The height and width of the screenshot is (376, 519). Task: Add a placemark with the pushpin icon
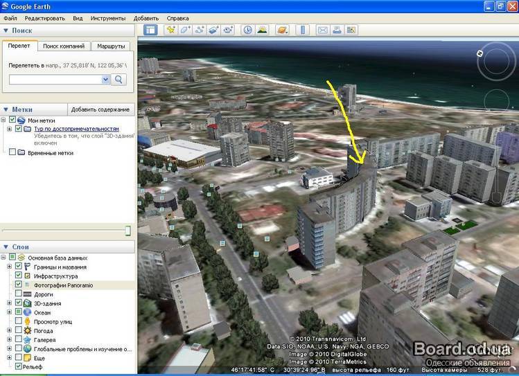(x=170, y=30)
